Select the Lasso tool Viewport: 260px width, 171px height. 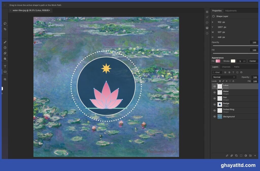(5, 23)
